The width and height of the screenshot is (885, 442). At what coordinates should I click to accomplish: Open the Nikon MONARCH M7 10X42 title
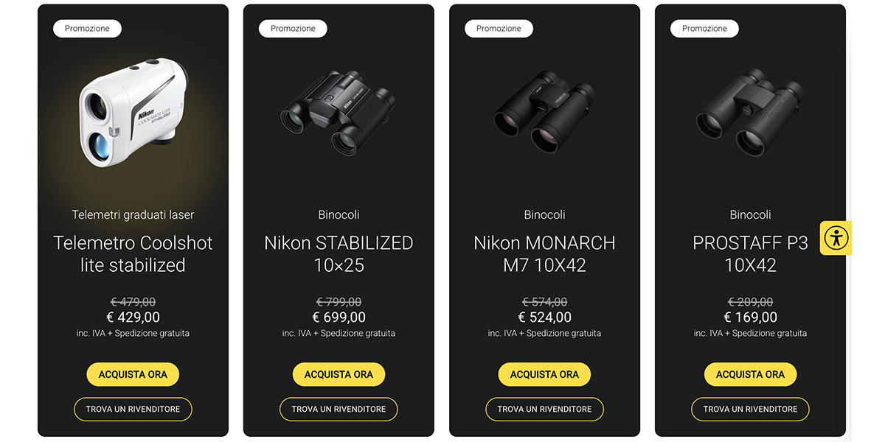tap(544, 254)
